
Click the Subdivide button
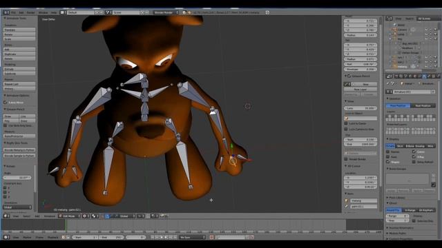[x=19, y=74]
